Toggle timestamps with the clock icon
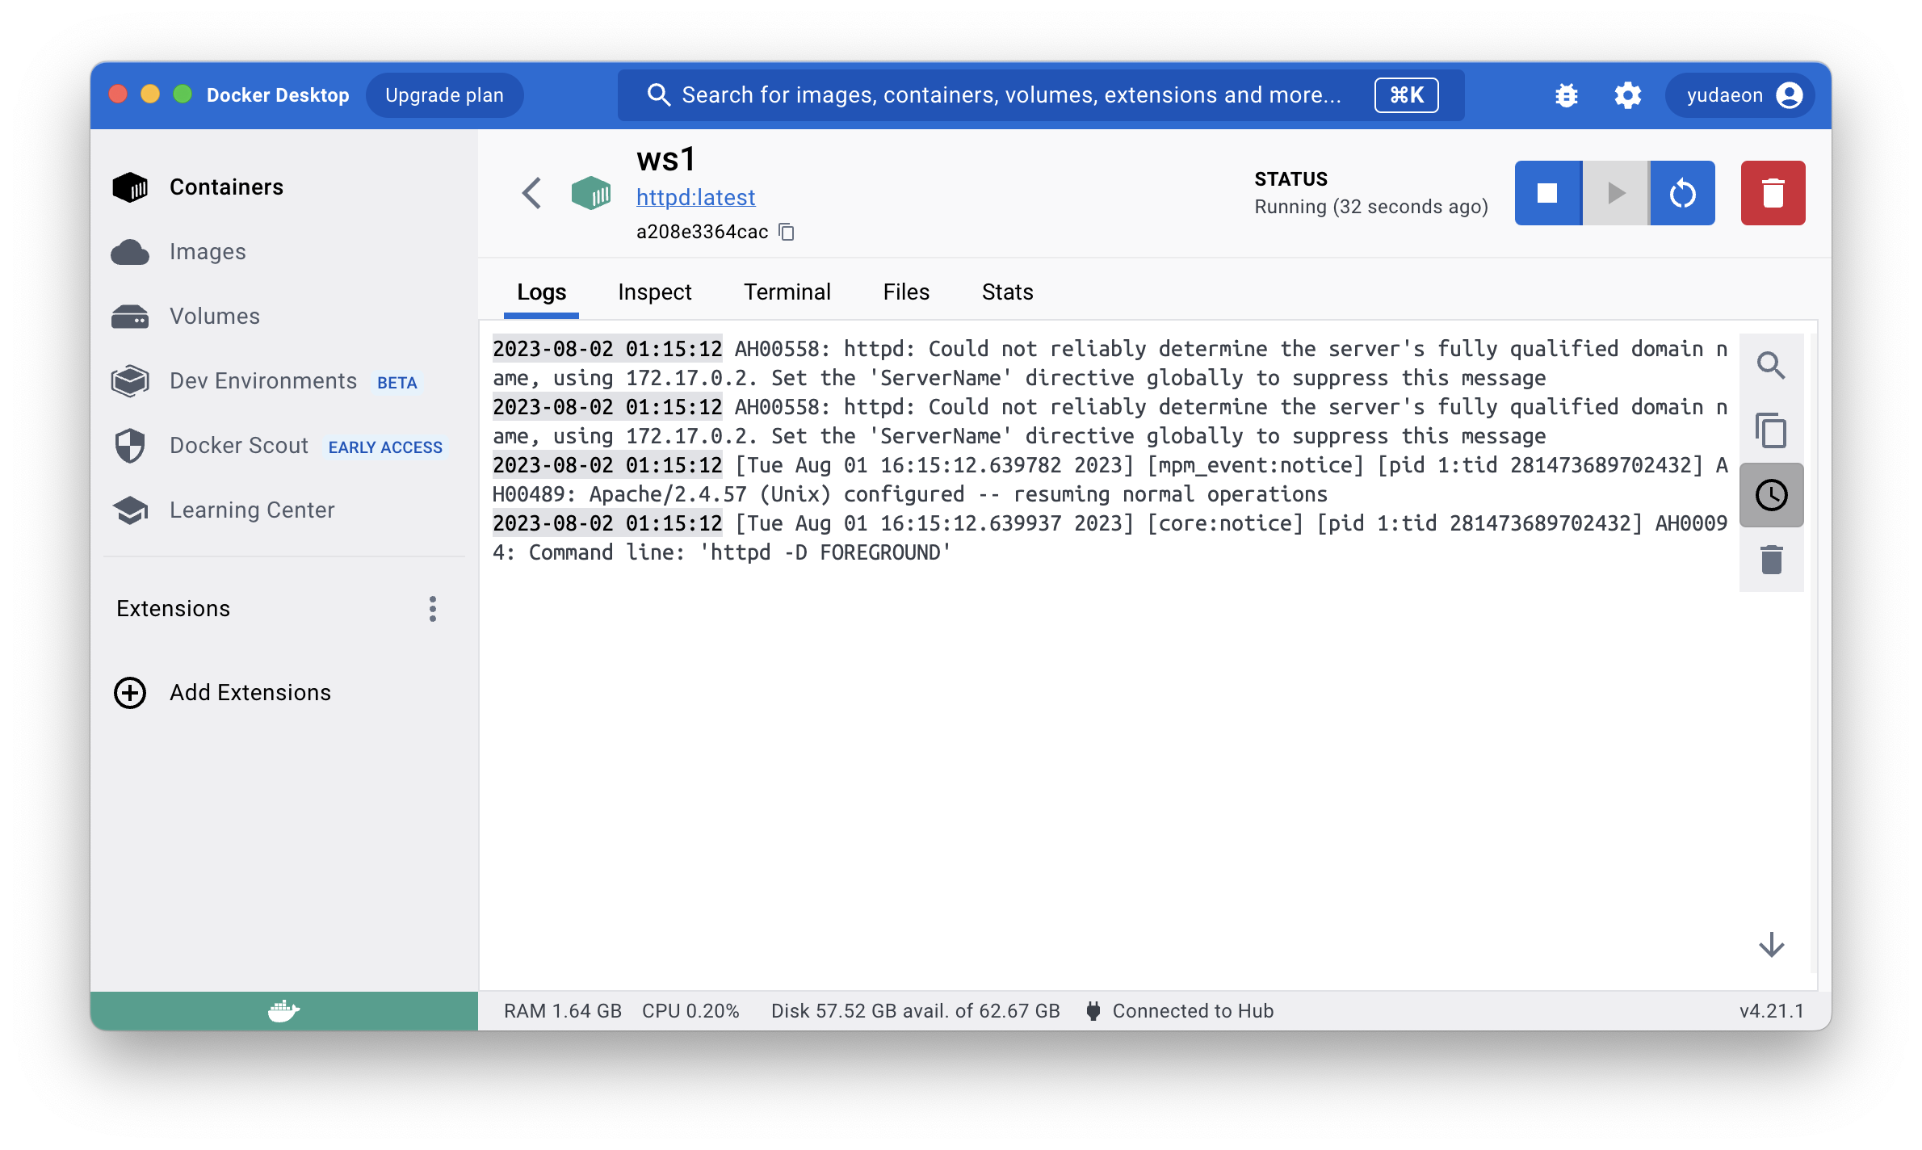The image size is (1922, 1150). pos(1771,495)
